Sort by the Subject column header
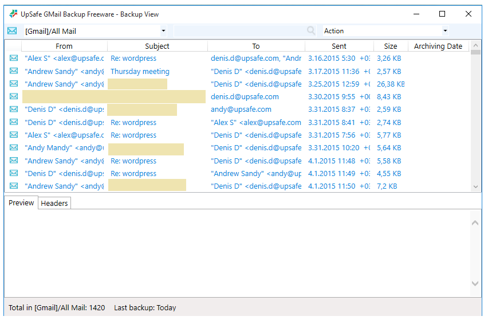Image resolution: width=484 pixels, height=320 pixels. coord(157,46)
